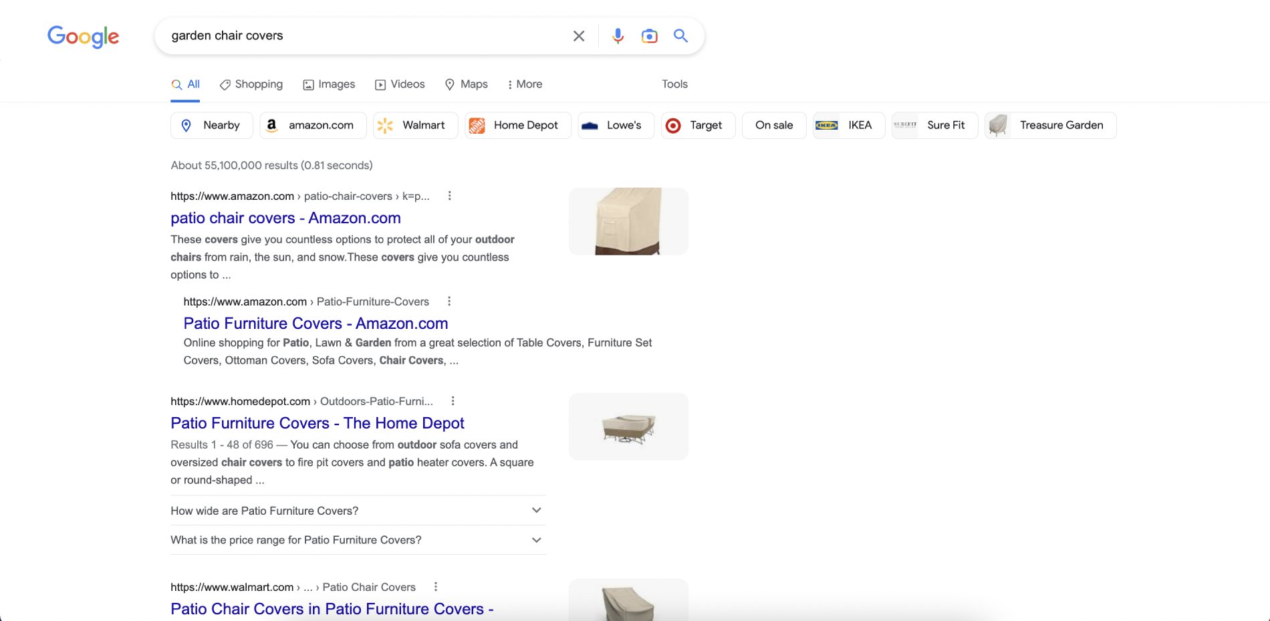
Task: Open Patio Chair Covers in Patio Furniture Covers link
Action: click(x=332, y=609)
